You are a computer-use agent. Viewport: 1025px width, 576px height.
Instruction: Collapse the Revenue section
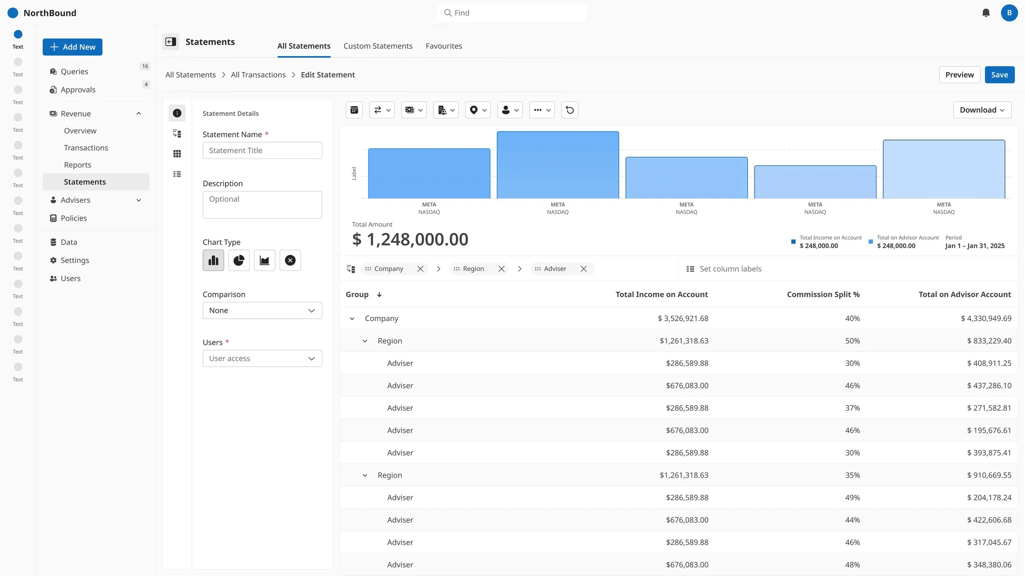(139, 113)
